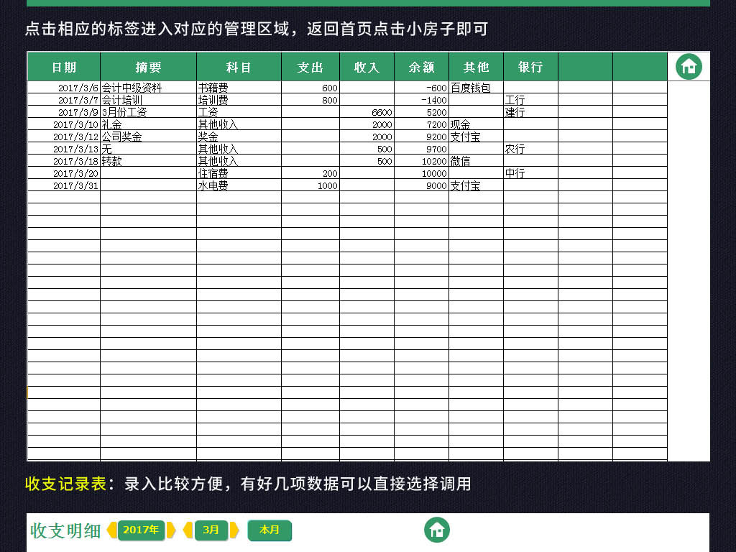This screenshot has width=736, height=552.
Task: Select the 工行 bank cell
Action: click(x=530, y=100)
